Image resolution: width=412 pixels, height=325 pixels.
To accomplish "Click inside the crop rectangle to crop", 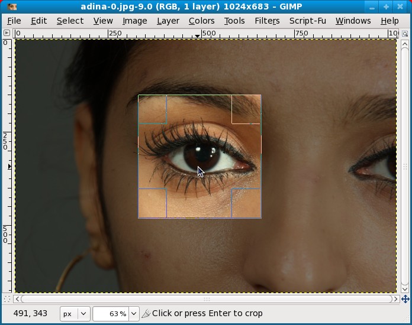I will click(199, 157).
